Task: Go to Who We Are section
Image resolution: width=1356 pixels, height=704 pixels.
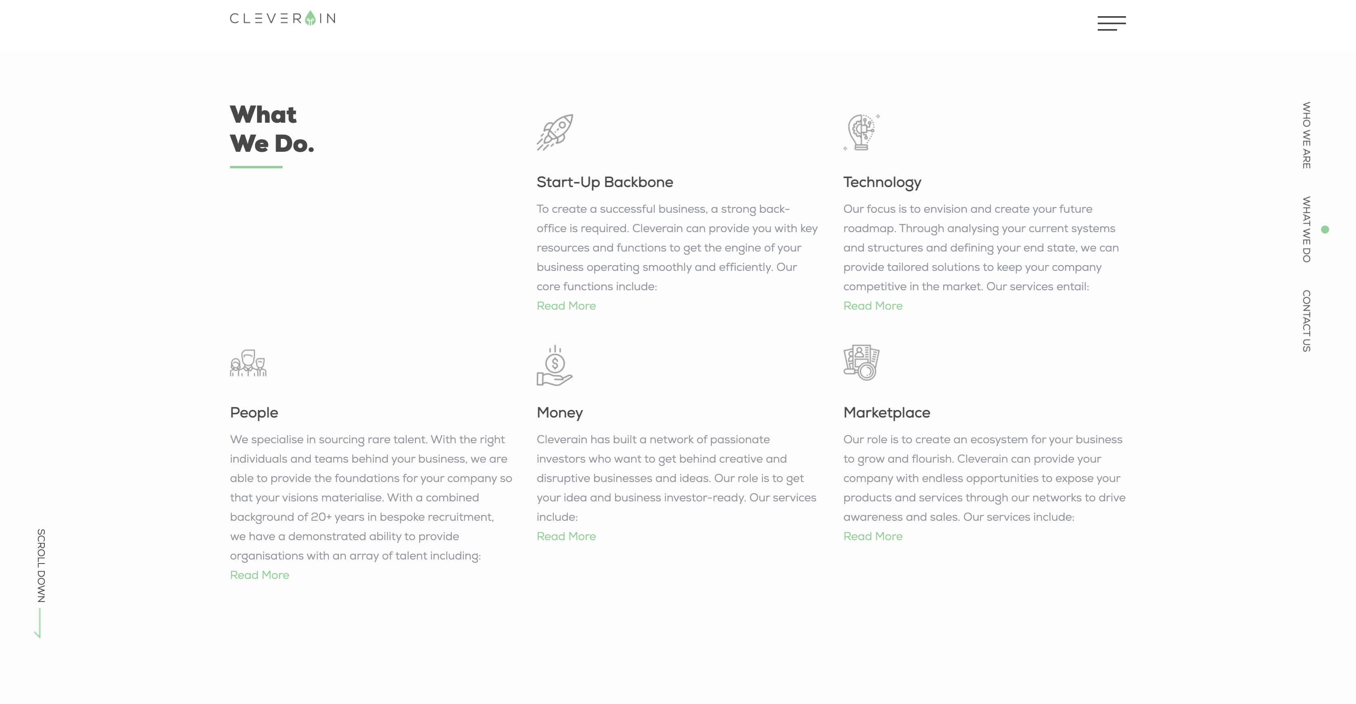Action: click(x=1306, y=135)
